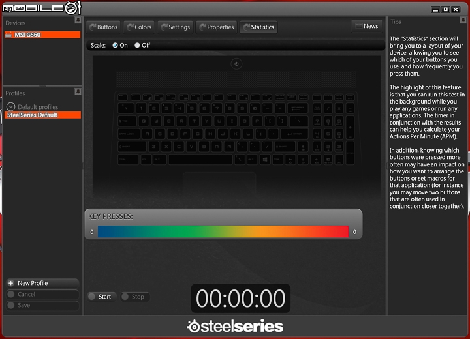Click the Q key on keyboard layout

point(144,121)
